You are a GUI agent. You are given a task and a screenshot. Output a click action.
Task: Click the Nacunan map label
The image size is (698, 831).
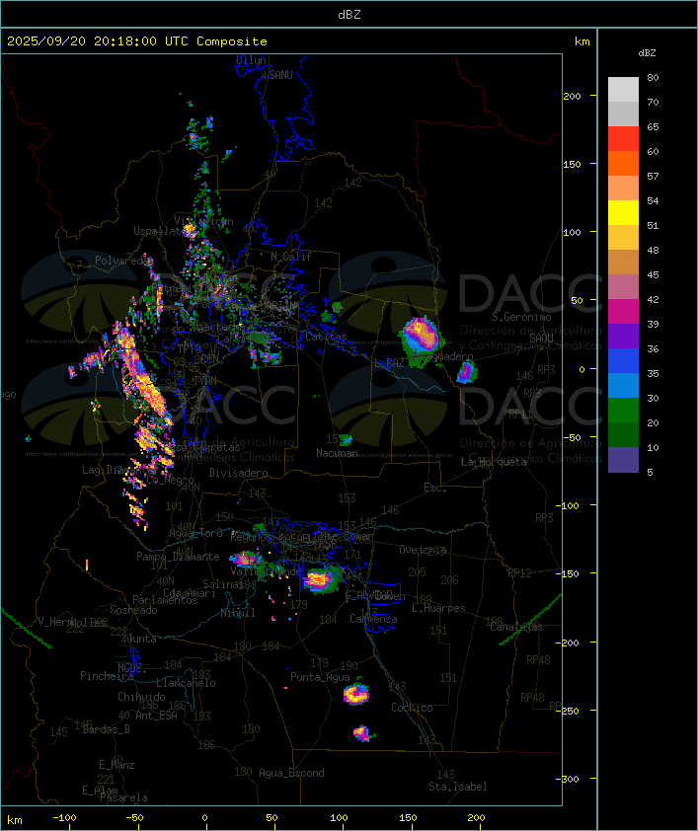point(337,453)
